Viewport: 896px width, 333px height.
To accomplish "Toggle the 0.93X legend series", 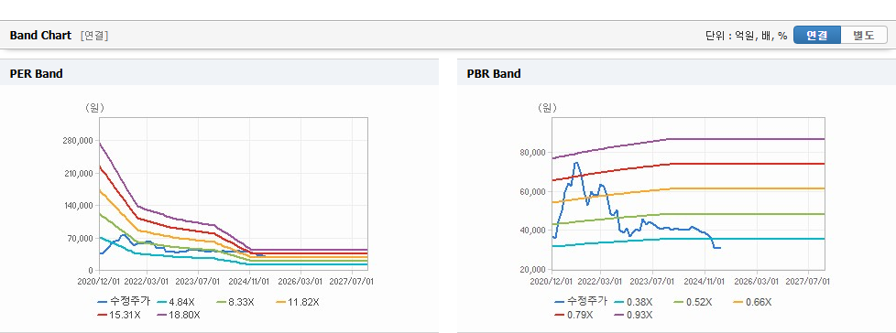I will tap(633, 315).
